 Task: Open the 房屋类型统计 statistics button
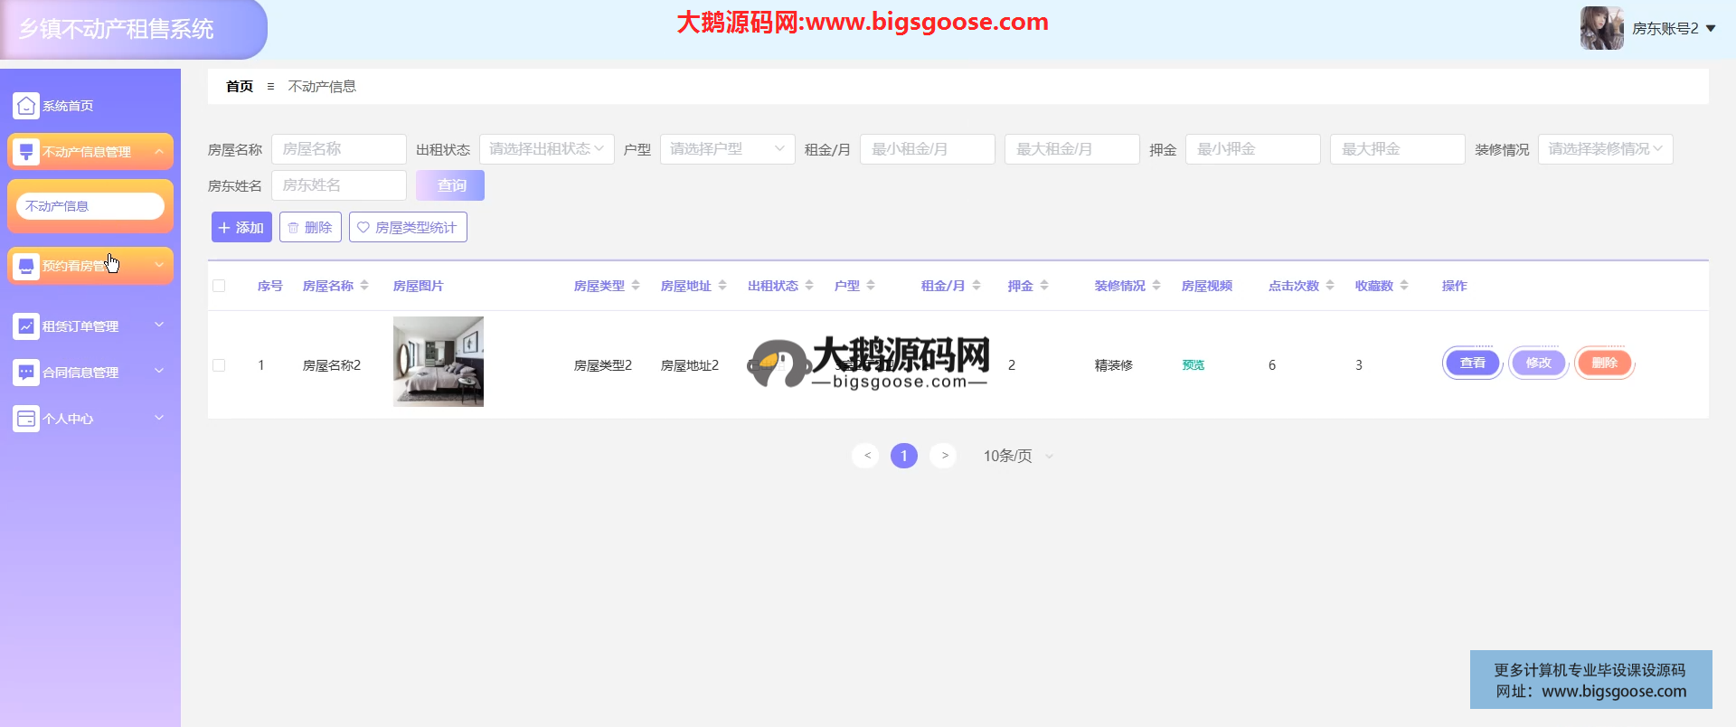(x=408, y=228)
